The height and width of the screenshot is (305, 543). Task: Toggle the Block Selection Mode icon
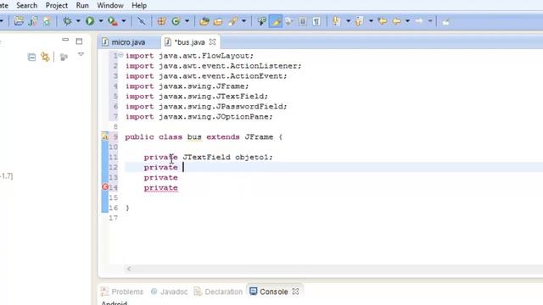click(302, 21)
